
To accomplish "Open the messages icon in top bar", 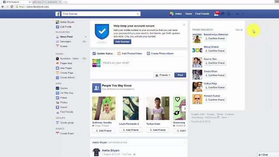I will 222,14.
